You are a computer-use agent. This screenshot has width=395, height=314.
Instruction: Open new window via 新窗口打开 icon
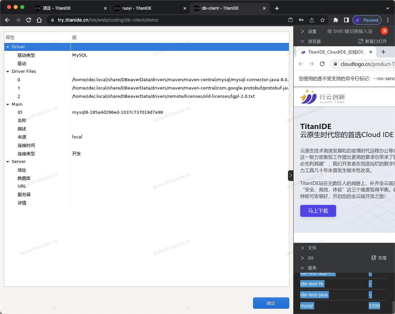[x=360, y=41]
